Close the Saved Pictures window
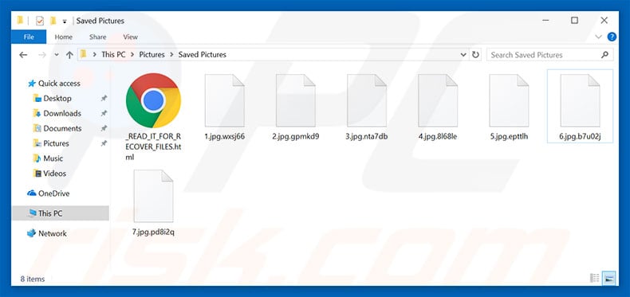 point(604,21)
